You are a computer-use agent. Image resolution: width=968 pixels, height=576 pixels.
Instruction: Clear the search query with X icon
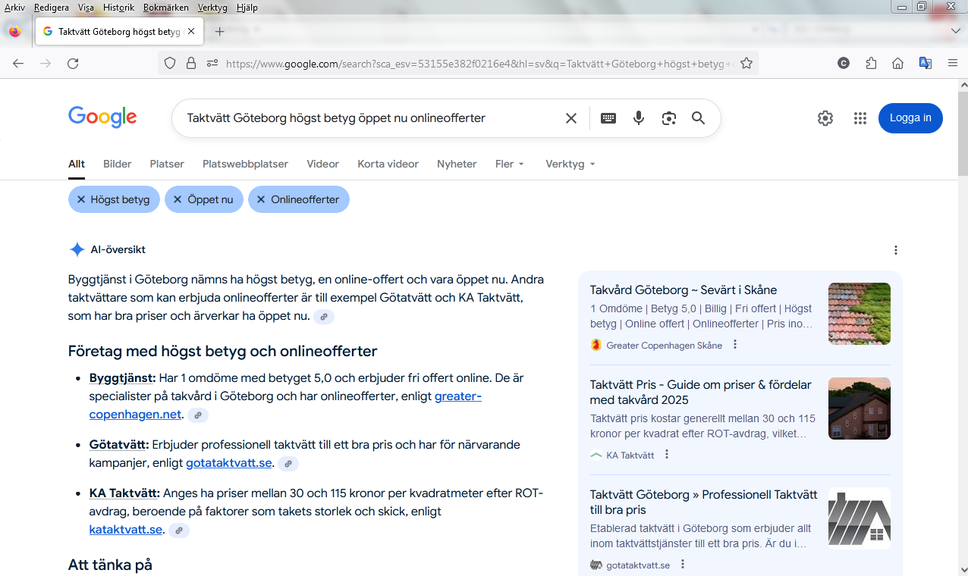click(571, 118)
